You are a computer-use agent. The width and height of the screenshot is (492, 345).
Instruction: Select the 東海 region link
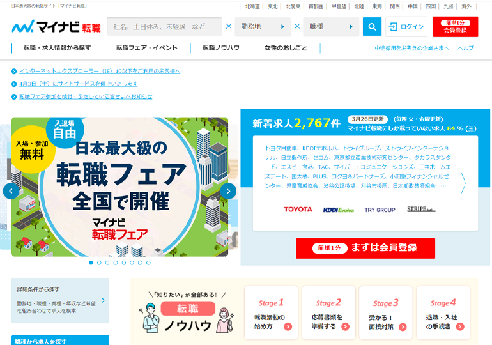pyautogui.click(x=377, y=6)
